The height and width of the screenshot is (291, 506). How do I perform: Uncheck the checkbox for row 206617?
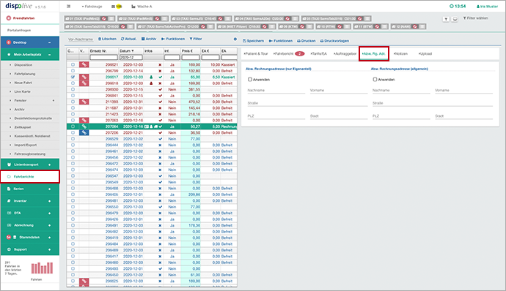[73, 77]
